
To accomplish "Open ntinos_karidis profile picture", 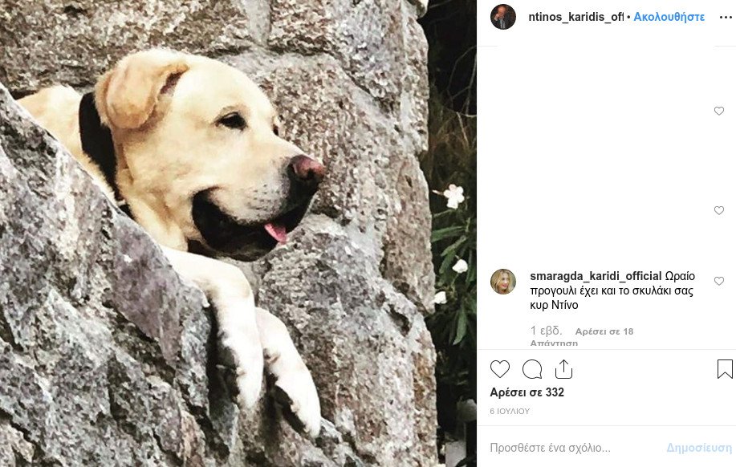I will (503, 17).
